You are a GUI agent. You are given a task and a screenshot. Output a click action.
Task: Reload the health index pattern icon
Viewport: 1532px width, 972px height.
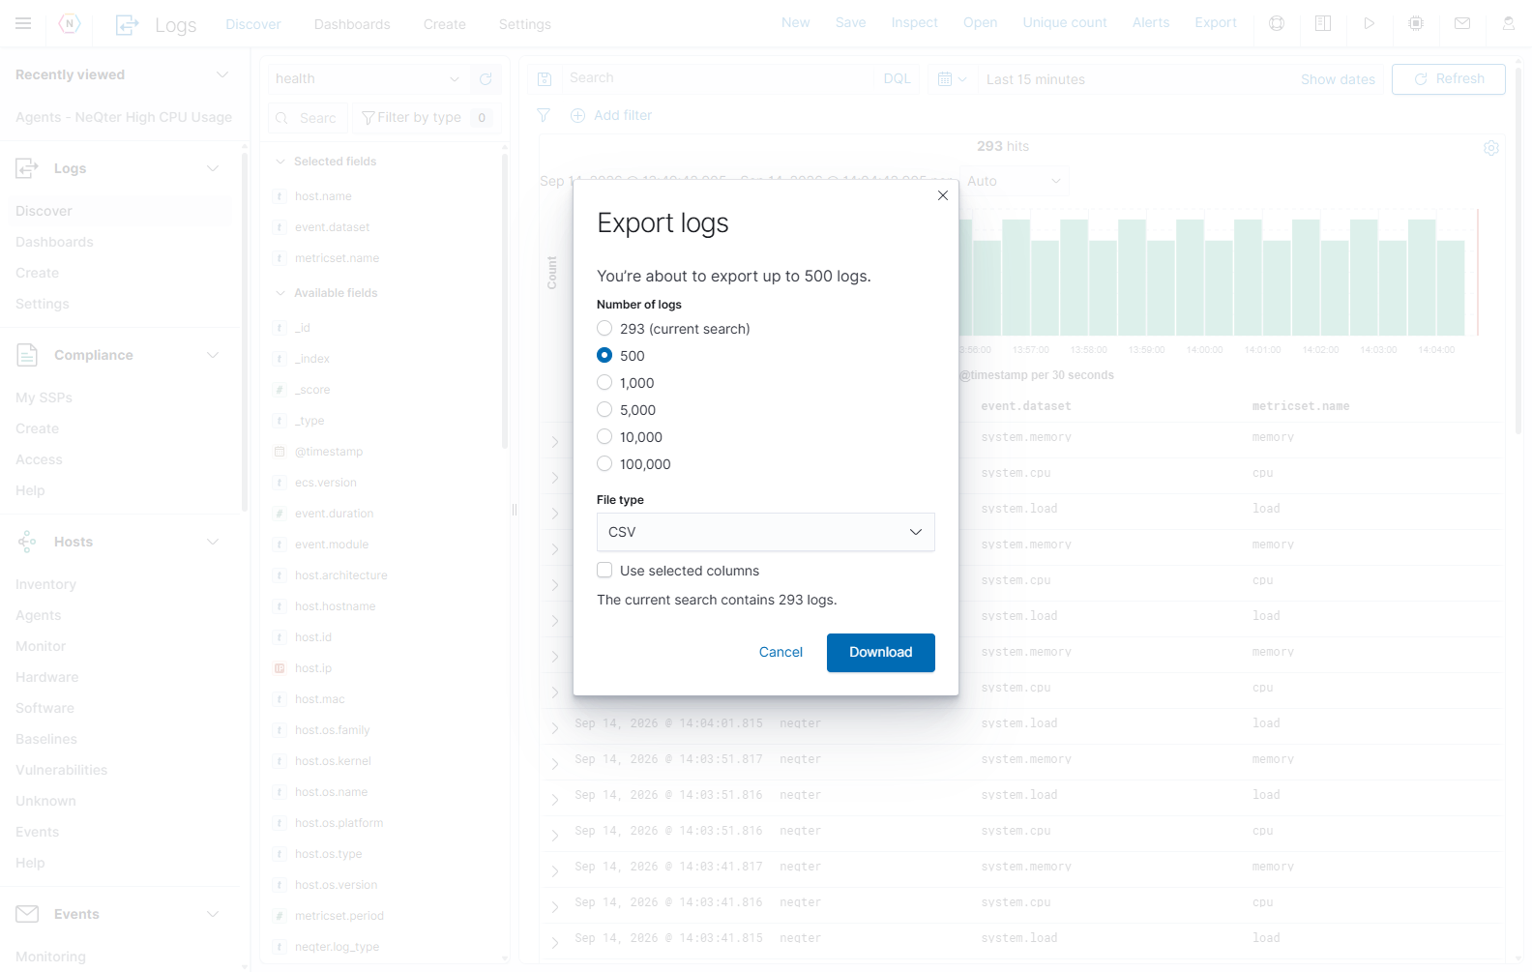pos(486,79)
